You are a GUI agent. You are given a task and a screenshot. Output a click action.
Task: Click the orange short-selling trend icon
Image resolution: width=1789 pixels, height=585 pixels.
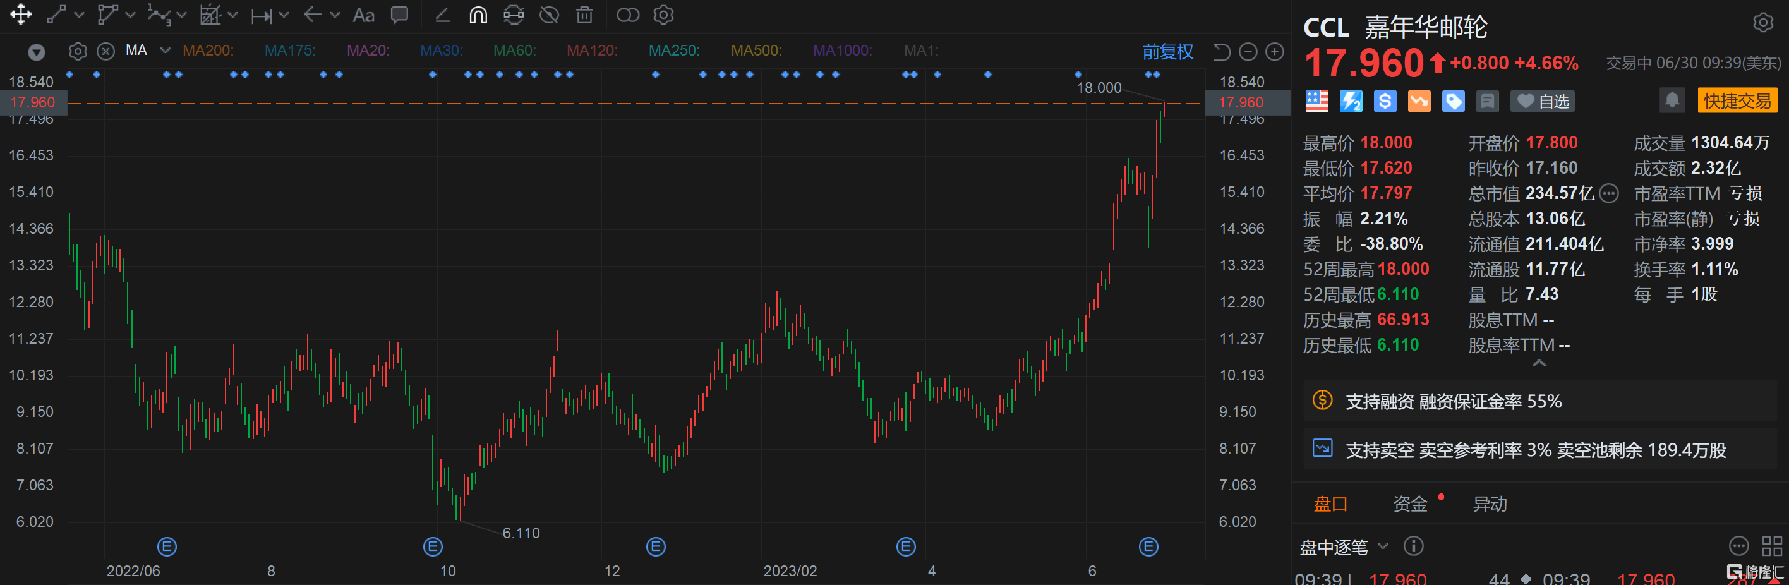tap(1419, 102)
